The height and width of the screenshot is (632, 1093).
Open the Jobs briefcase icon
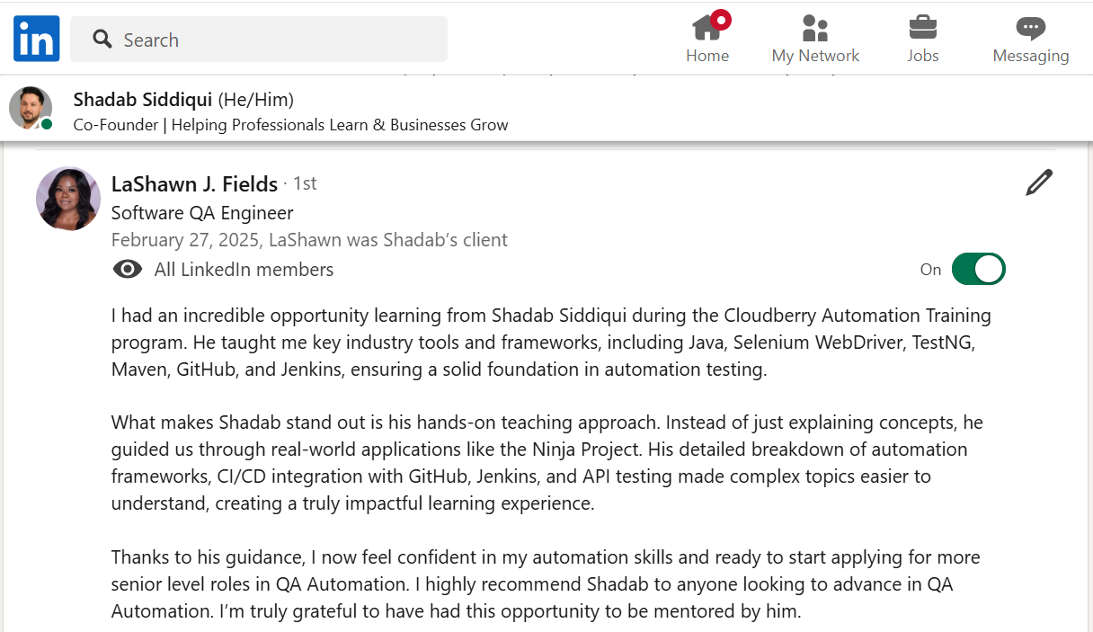point(922,28)
